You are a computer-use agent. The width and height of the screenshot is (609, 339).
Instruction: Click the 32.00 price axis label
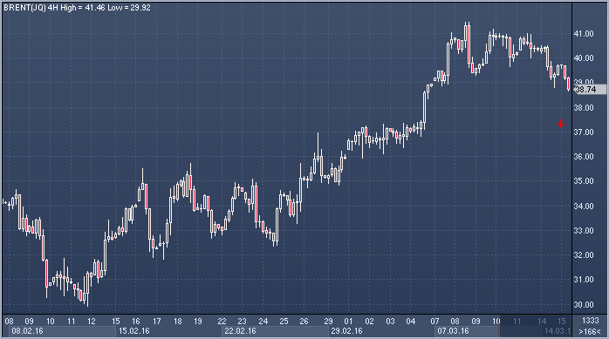pos(584,255)
